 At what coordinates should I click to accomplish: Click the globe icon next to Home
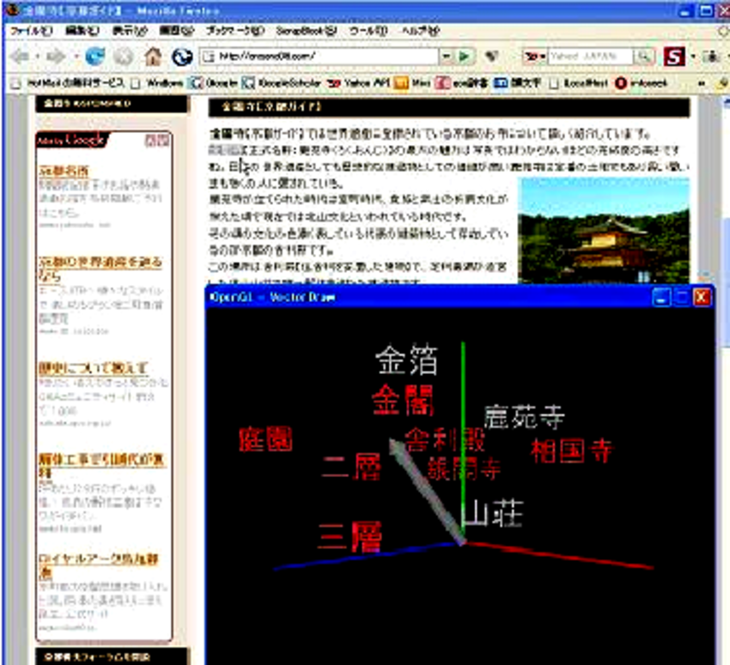coord(182,57)
